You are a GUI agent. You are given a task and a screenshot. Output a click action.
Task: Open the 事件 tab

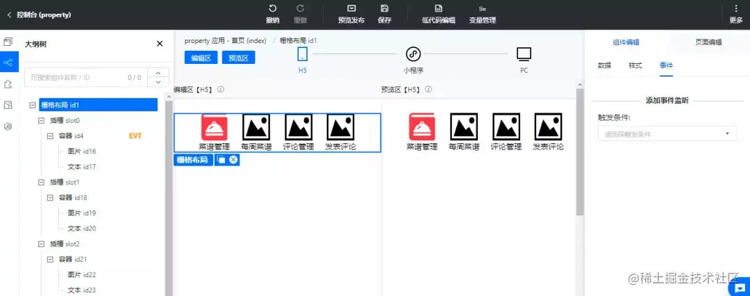tap(666, 65)
